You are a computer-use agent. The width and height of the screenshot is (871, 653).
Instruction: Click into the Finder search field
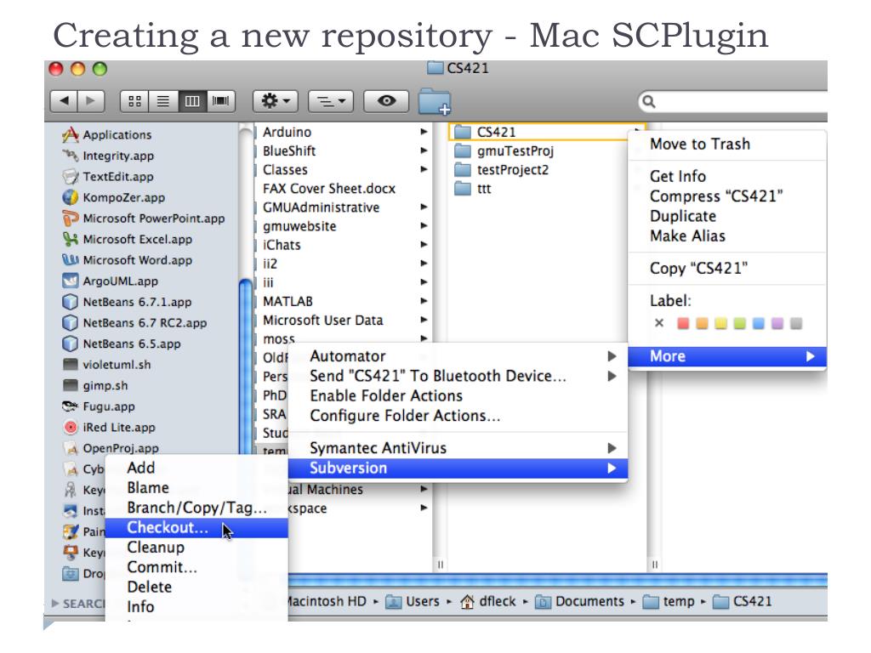tap(732, 102)
